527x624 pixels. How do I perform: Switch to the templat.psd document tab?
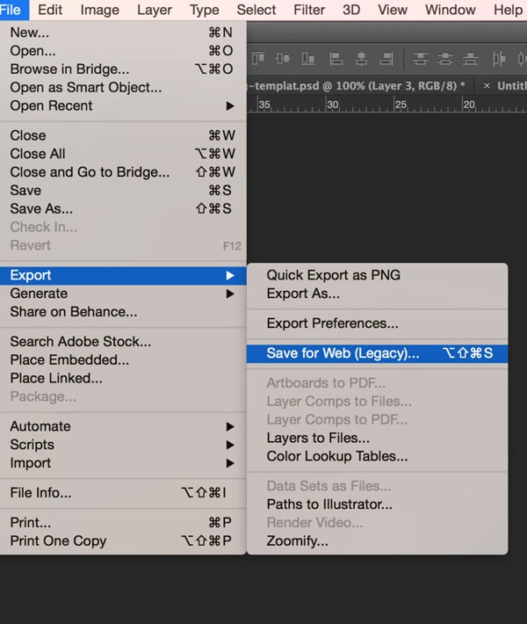357,86
